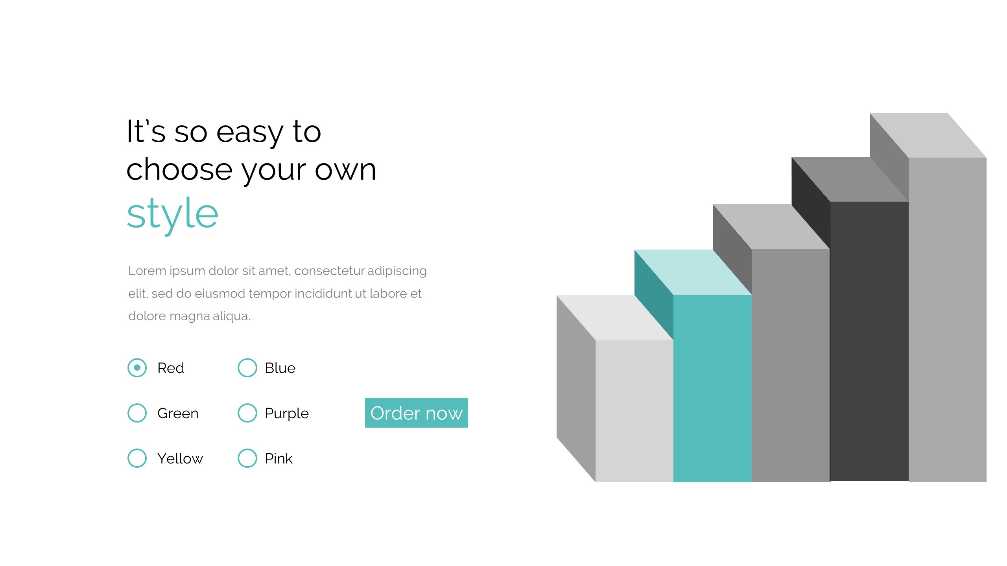1007x566 pixels.
Task: Enable the Yellow radio button
Action: coord(137,458)
